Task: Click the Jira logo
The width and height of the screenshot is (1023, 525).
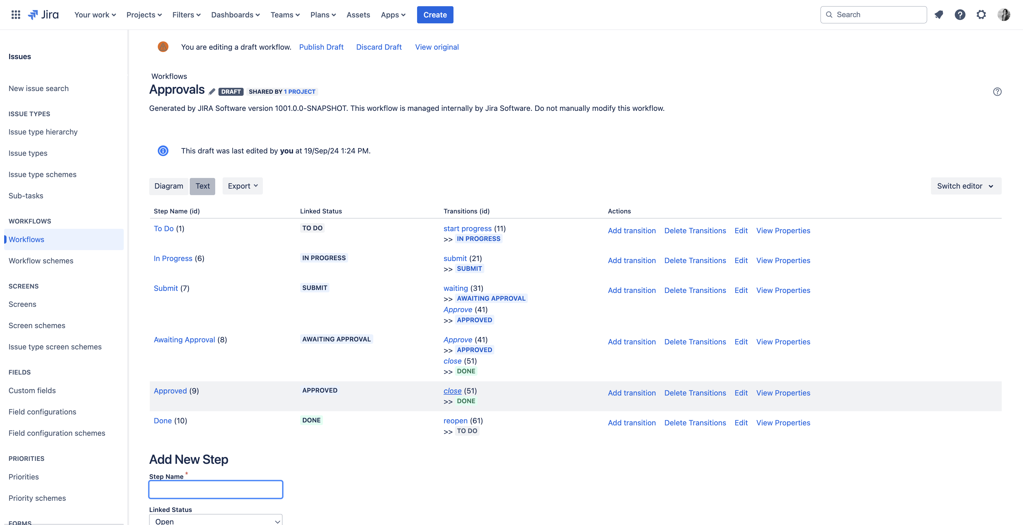Action: pos(43,15)
